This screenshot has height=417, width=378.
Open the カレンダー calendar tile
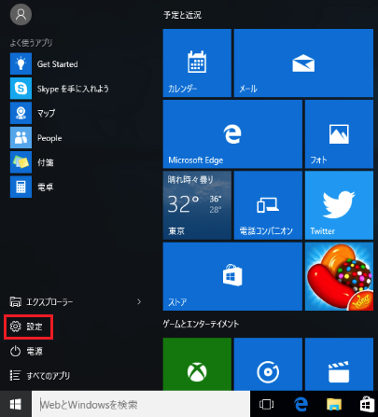[197, 63]
